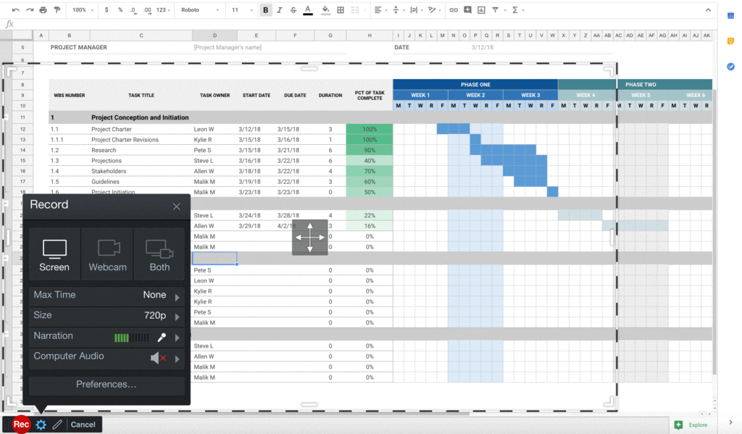Open recorder settings gear icon
742x434 pixels.
click(x=41, y=425)
